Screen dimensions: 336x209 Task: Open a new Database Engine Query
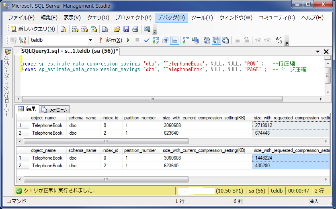pos(64,29)
